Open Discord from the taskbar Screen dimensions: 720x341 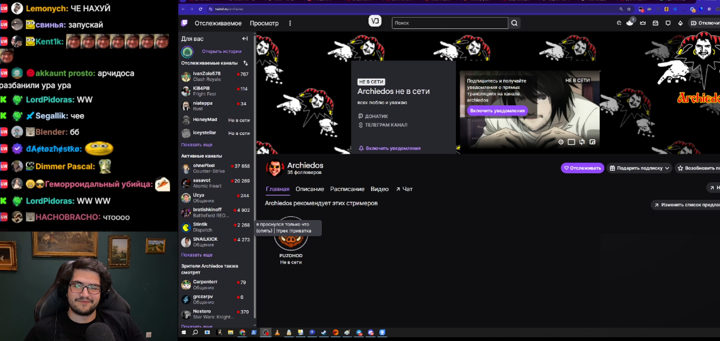[x=370, y=332]
